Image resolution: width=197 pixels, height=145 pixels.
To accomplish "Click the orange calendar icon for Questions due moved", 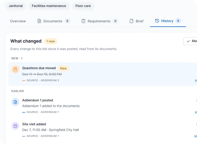I will click(15, 69).
